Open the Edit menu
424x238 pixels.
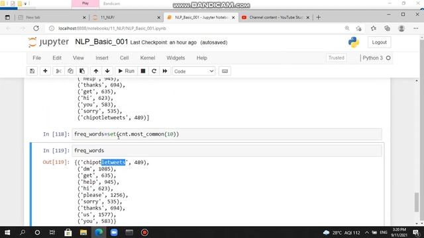pyautogui.click(x=57, y=58)
